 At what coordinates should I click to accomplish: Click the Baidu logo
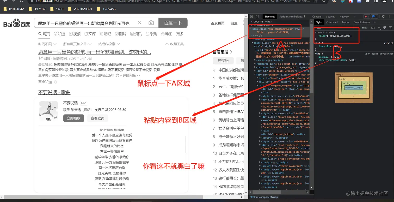tap(17, 23)
